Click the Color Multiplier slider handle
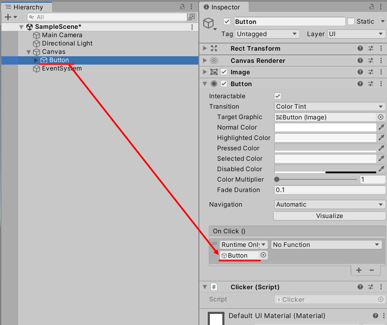The image size is (387, 325). pos(277,179)
